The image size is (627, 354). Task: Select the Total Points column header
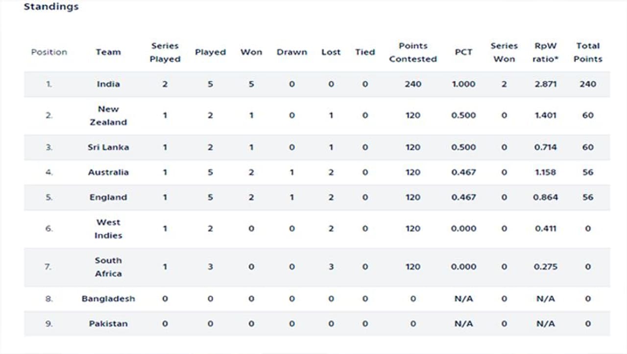pyautogui.click(x=588, y=52)
